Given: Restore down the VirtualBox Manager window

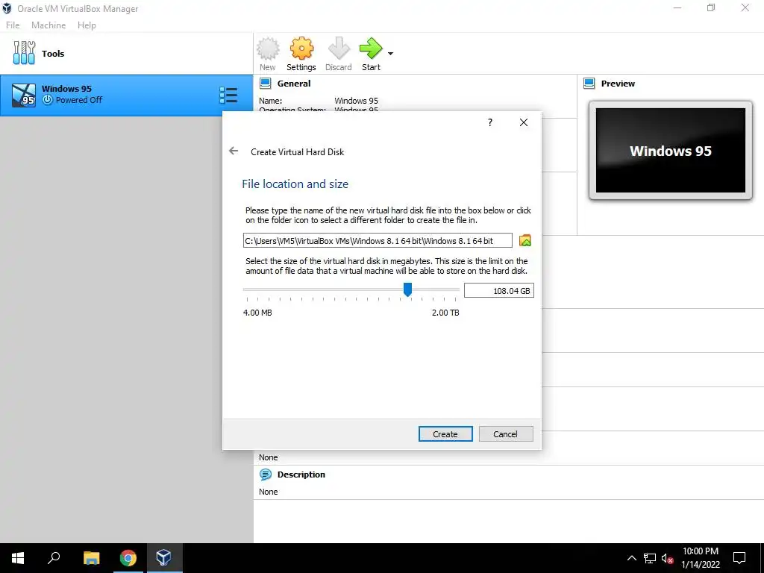Looking at the screenshot, I should [711, 7].
